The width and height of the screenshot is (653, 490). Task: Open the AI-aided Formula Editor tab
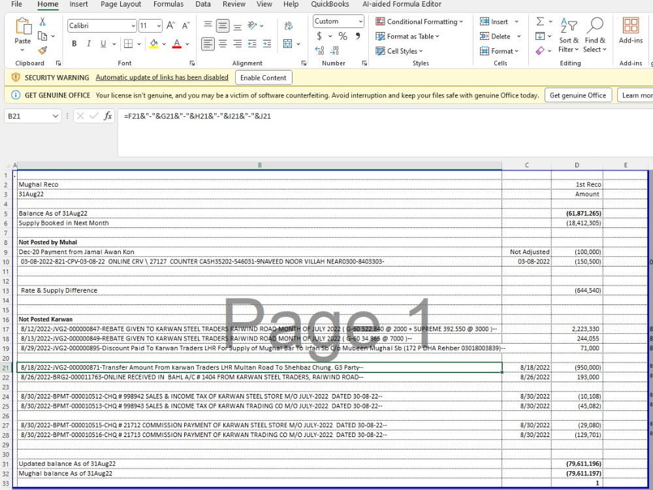point(402,4)
